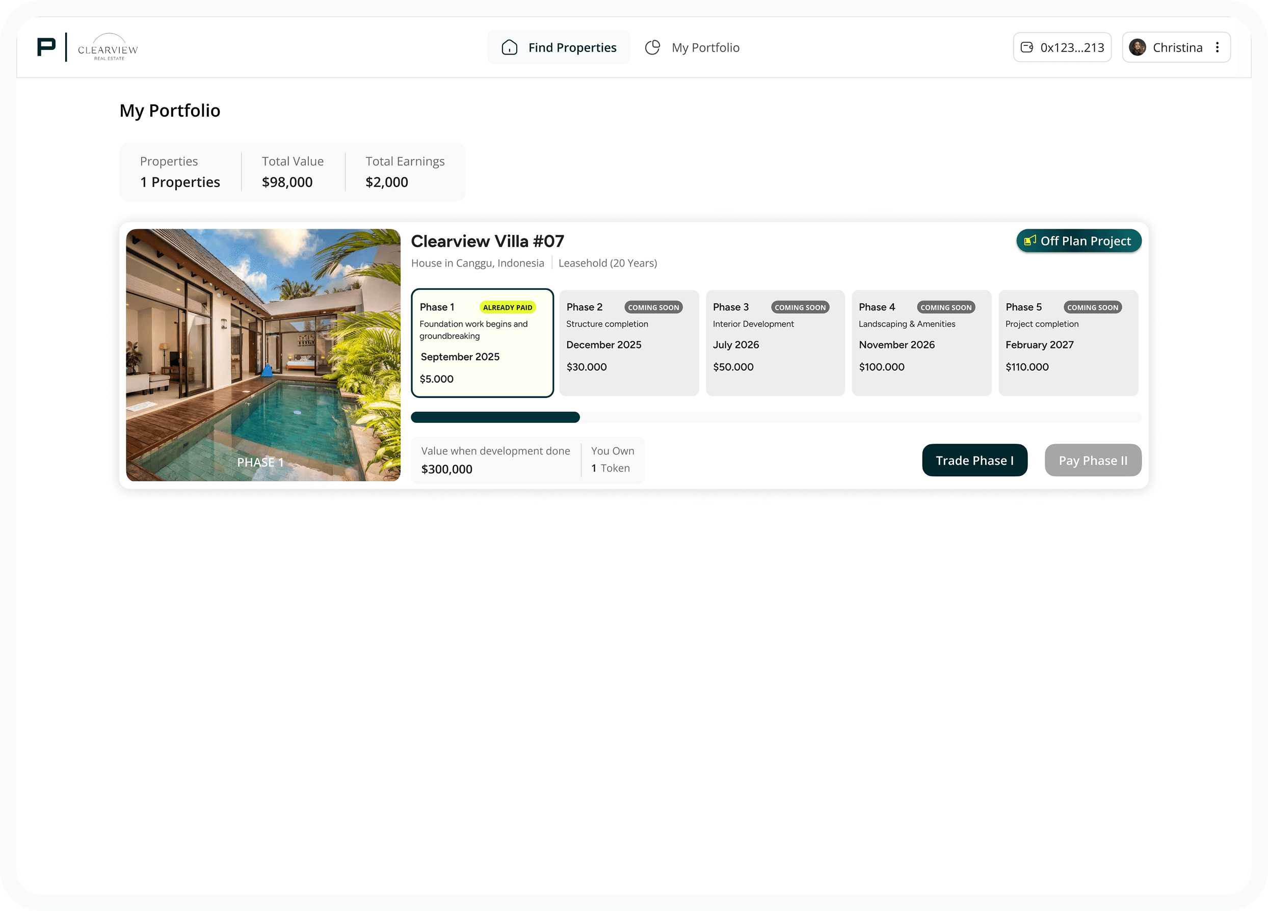The width and height of the screenshot is (1268, 911).
Task: Click the P logo icon
Action: point(46,47)
